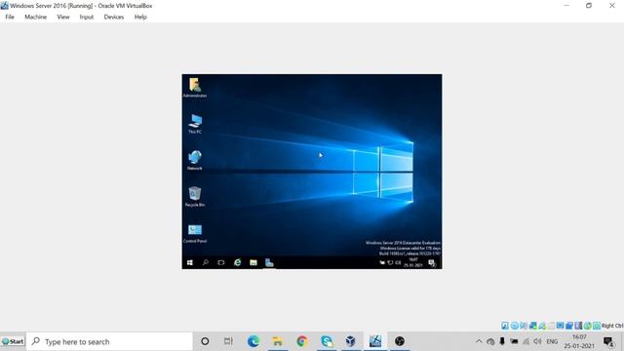Open the Administrator folder on the guest desktop
This screenshot has height=351, width=624.
(x=195, y=88)
